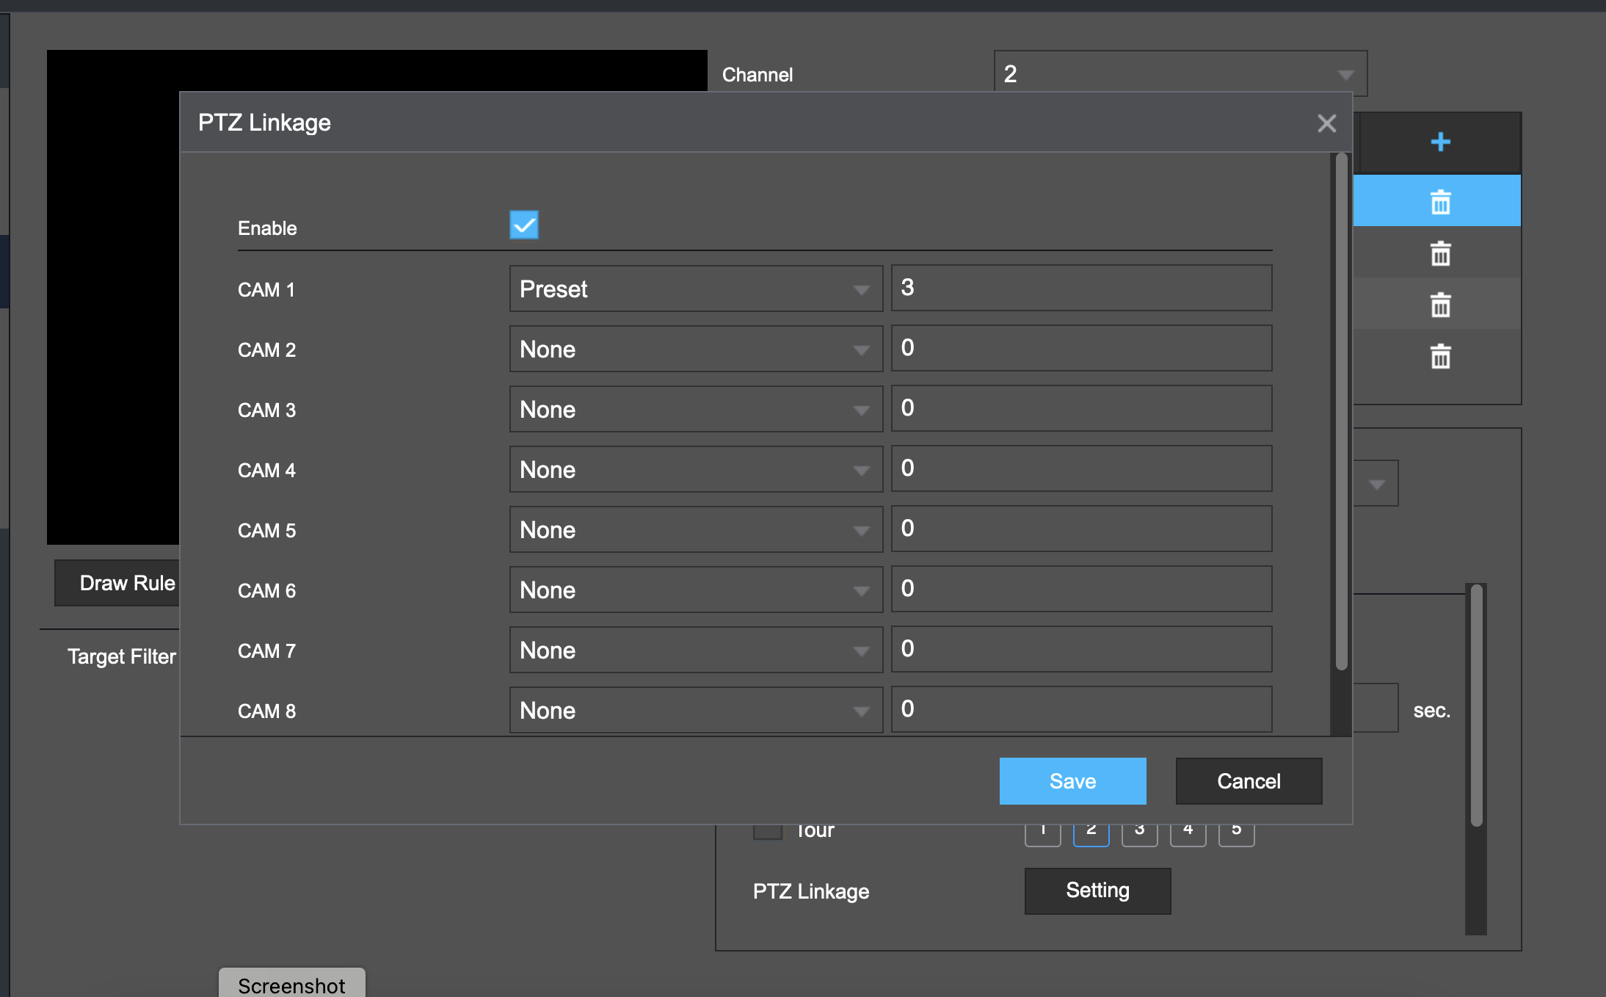
Task: Click the blue plus add-rule icon
Action: click(x=1440, y=142)
